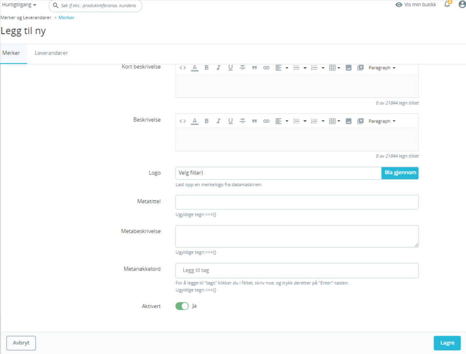Screen dimensions: 466x354
Task: Click the Avbryt button
Action: pyautogui.click(x=21, y=343)
